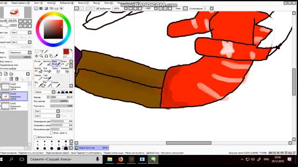Delete layer with the trash icon
The height and width of the screenshot is (167, 298).
[17, 79]
